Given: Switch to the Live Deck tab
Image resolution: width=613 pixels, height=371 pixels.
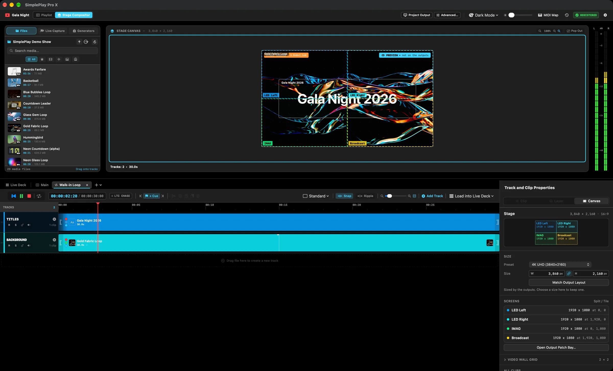Looking at the screenshot, I should [16, 185].
